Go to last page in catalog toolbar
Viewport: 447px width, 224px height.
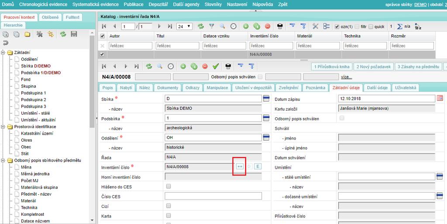point(170,27)
